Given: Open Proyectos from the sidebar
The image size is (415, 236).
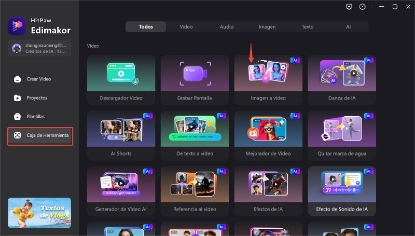Looking at the screenshot, I should click(x=37, y=98).
